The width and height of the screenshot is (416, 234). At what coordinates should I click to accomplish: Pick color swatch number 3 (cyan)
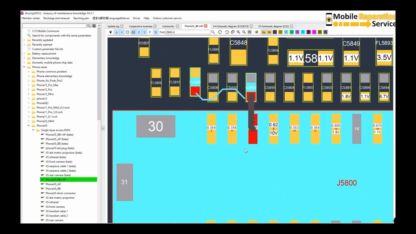click(286, 32)
